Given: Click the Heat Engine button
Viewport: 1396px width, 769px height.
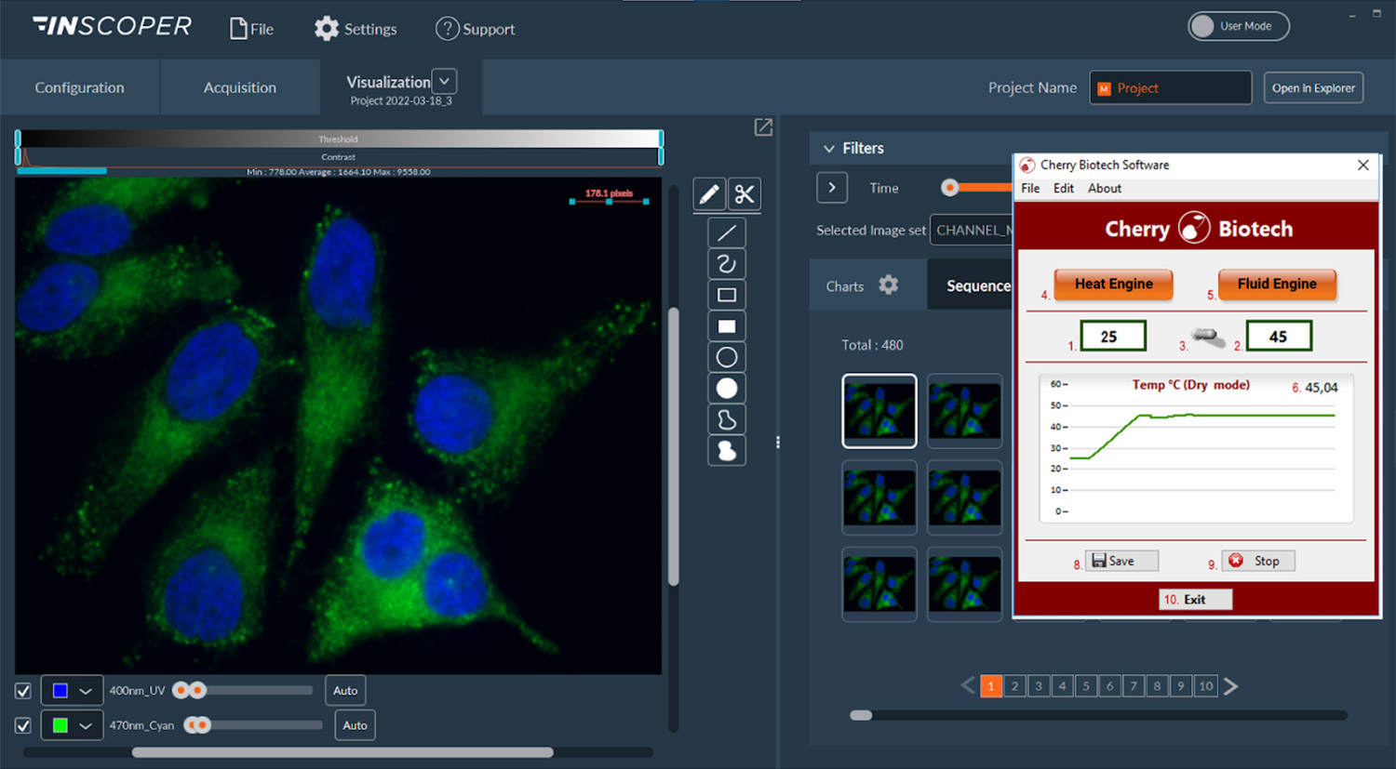Looking at the screenshot, I should (x=1114, y=284).
